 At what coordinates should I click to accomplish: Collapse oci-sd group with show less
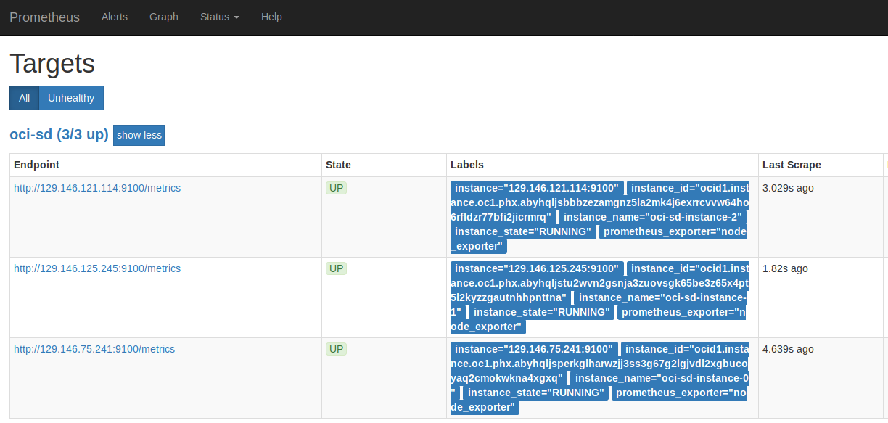click(139, 135)
